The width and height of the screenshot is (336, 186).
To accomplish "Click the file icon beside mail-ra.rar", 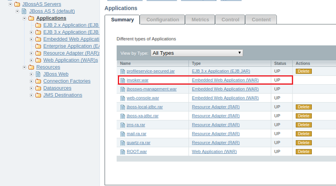I will pyautogui.click(x=123, y=134).
